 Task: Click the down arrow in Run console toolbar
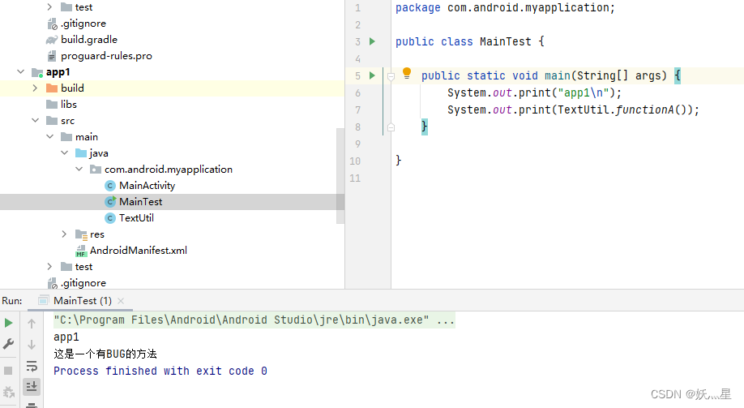click(x=32, y=345)
